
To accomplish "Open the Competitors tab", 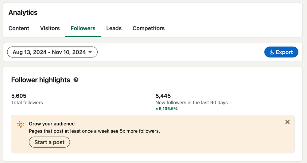I will 149,28.
